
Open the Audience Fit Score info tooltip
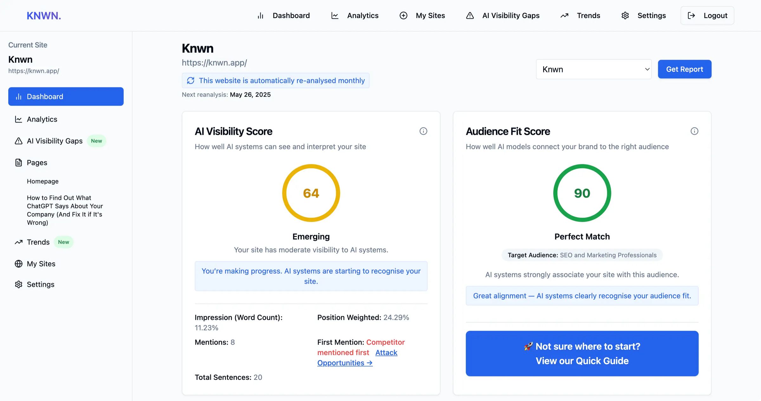694,131
